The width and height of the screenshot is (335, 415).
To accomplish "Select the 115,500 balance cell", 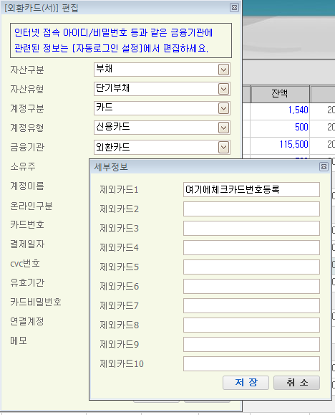I will tap(280, 145).
